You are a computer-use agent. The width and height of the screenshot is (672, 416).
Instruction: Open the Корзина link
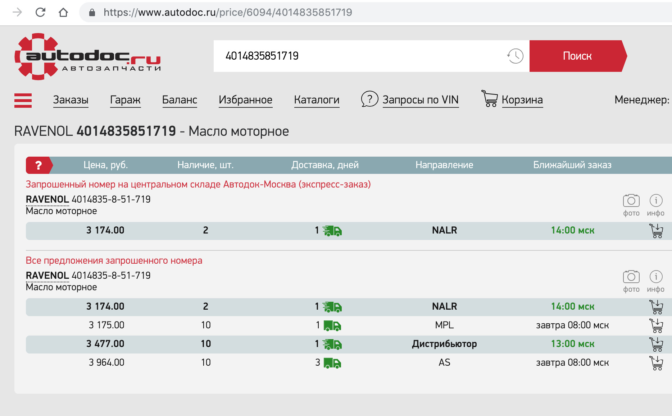tap(522, 100)
